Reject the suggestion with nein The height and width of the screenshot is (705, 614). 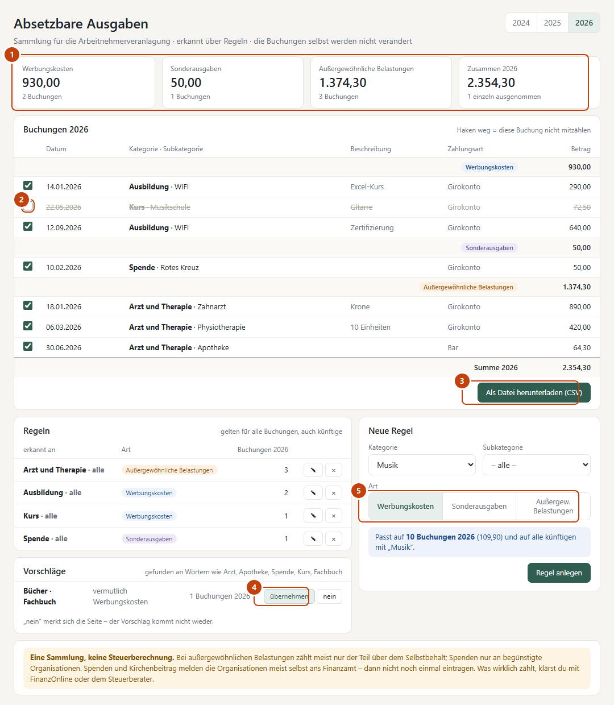[x=330, y=596]
